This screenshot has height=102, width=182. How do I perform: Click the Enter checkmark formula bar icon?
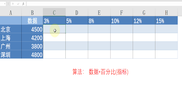pyautogui.click(x=18, y=4)
